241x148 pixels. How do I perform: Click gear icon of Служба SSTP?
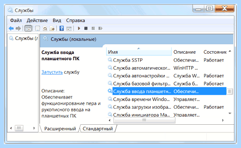tap(110, 60)
